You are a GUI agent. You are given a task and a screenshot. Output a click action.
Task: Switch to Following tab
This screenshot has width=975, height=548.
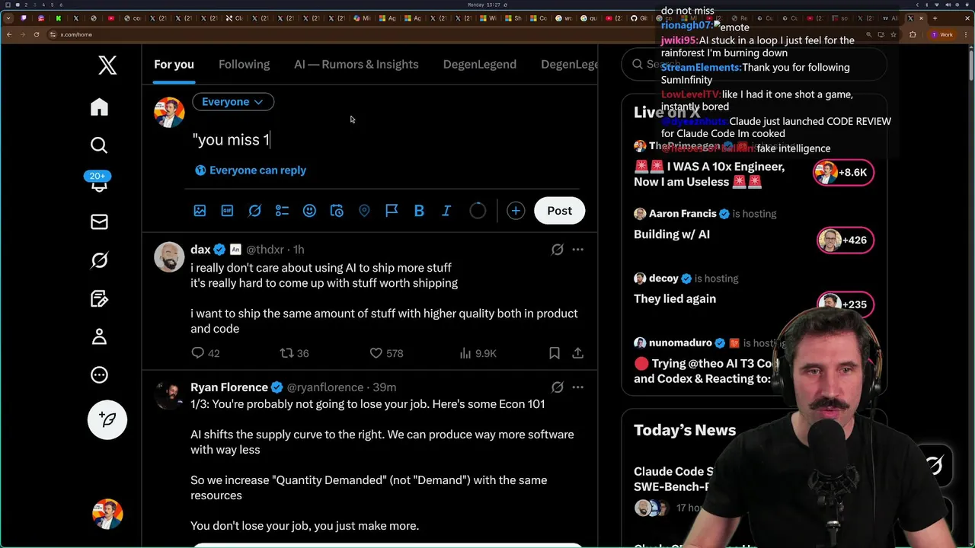[x=244, y=65]
